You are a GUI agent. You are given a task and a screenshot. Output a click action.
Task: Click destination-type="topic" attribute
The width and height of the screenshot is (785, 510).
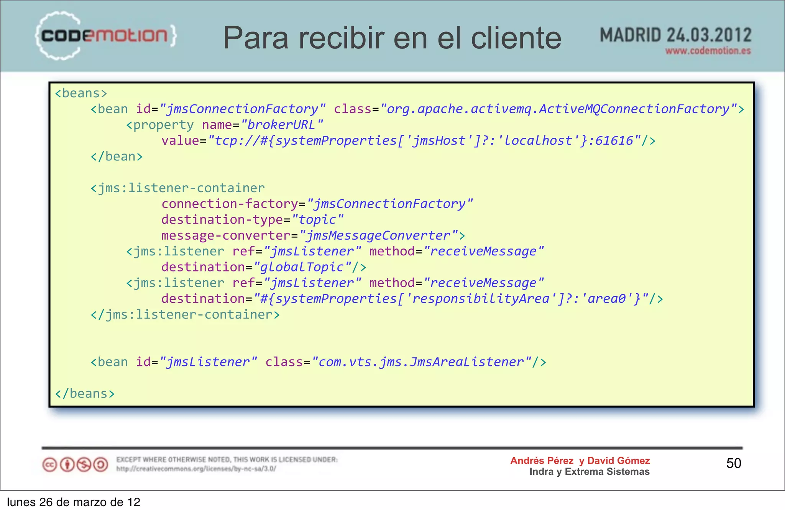pyautogui.click(x=253, y=220)
